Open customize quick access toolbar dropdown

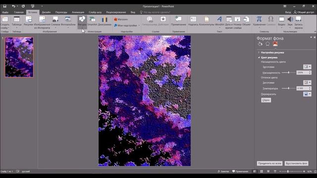pyautogui.click(x=42, y=6)
